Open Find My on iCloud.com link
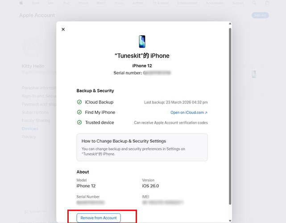This screenshot has height=223, width=286. tap(189, 112)
